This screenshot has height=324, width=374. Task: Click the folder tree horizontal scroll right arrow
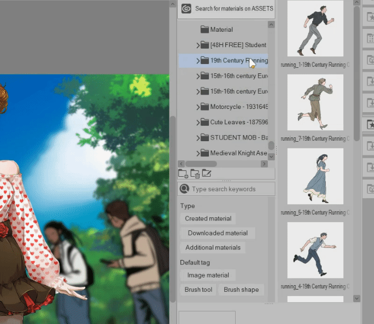click(264, 164)
